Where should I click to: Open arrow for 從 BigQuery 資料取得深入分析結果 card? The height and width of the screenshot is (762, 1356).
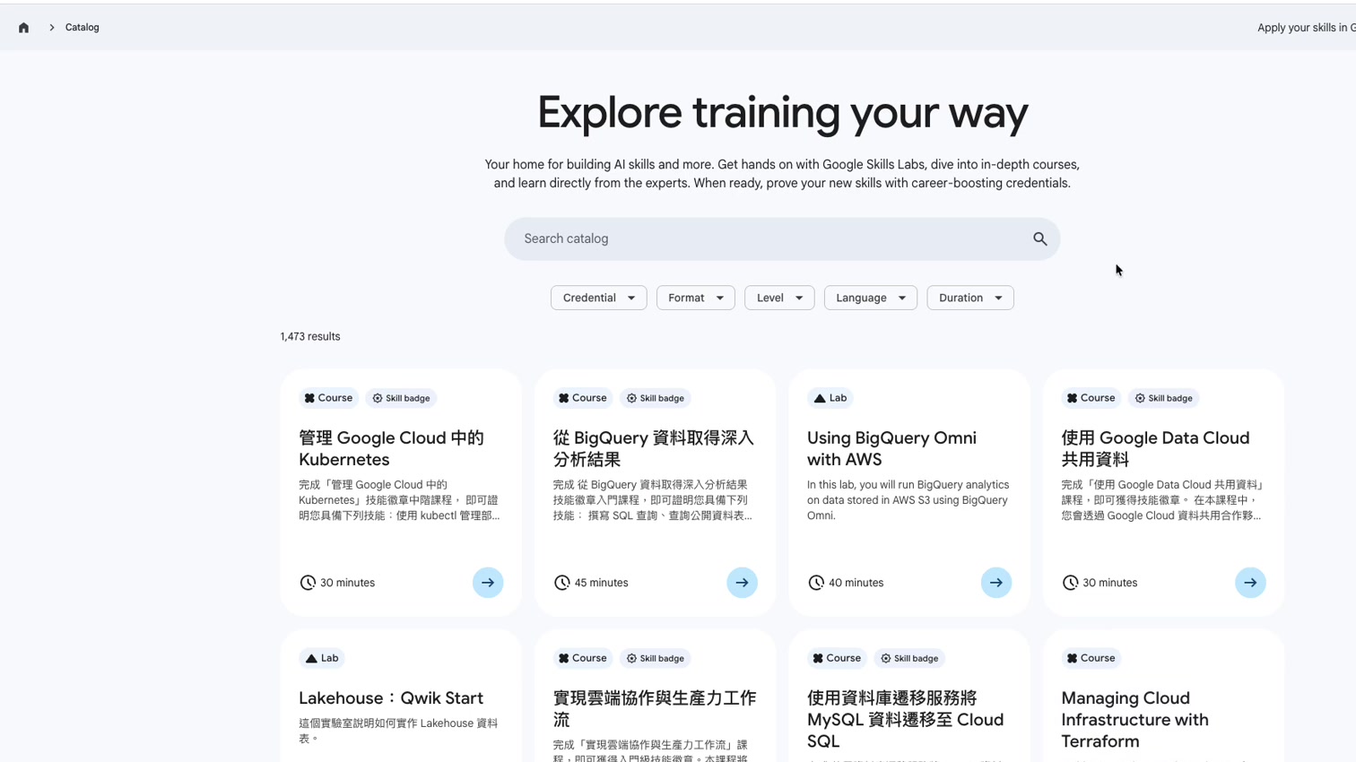742,583
